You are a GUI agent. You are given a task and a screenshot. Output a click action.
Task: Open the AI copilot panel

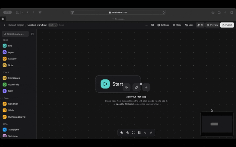[200, 25]
